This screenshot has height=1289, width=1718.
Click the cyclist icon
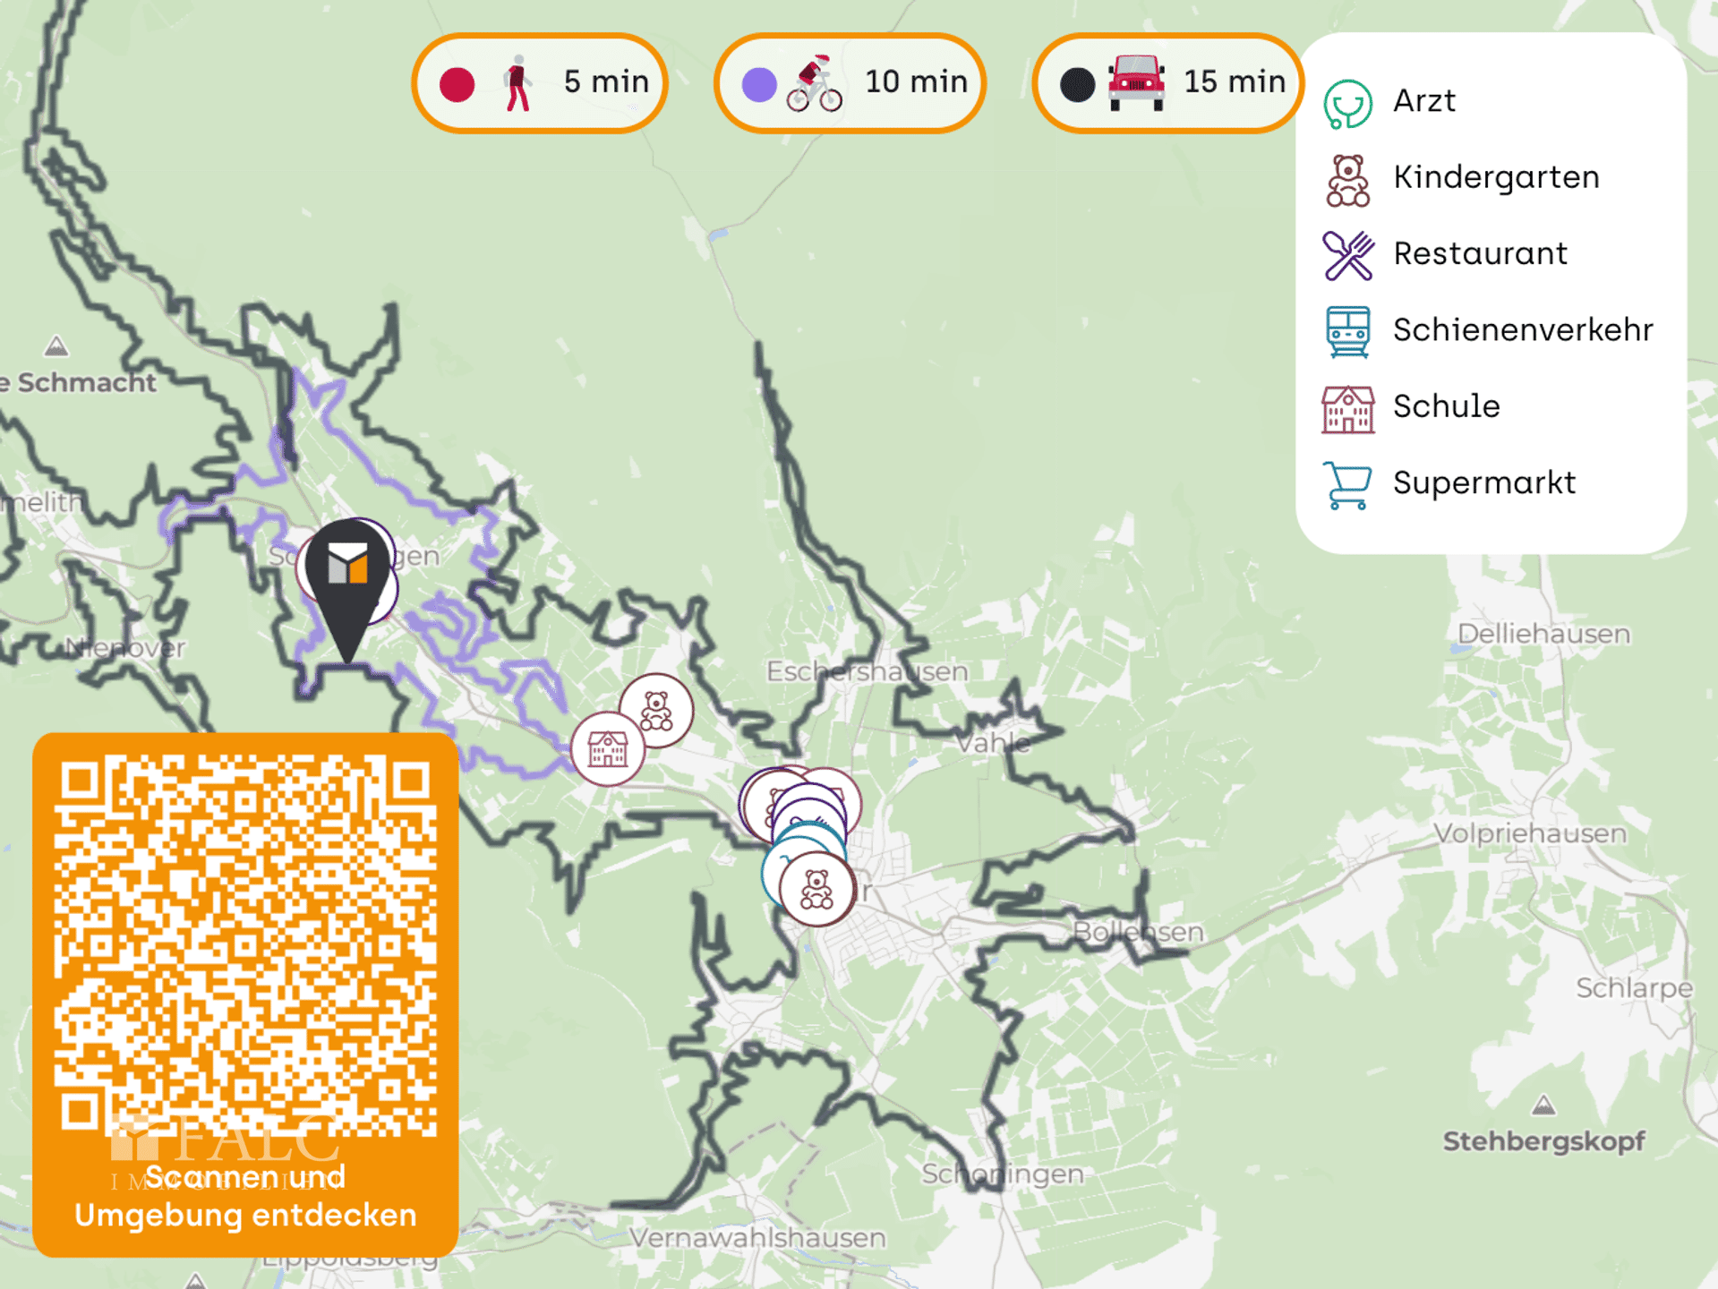[x=815, y=83]
